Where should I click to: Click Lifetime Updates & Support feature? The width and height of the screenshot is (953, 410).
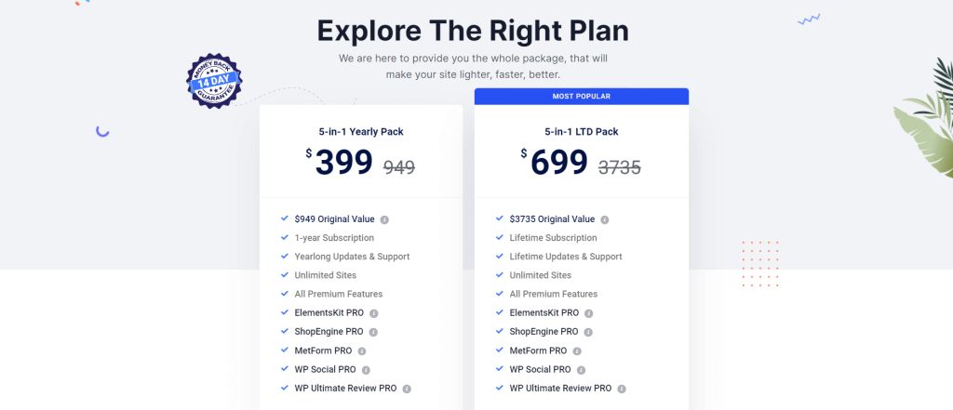pos(566,257)
